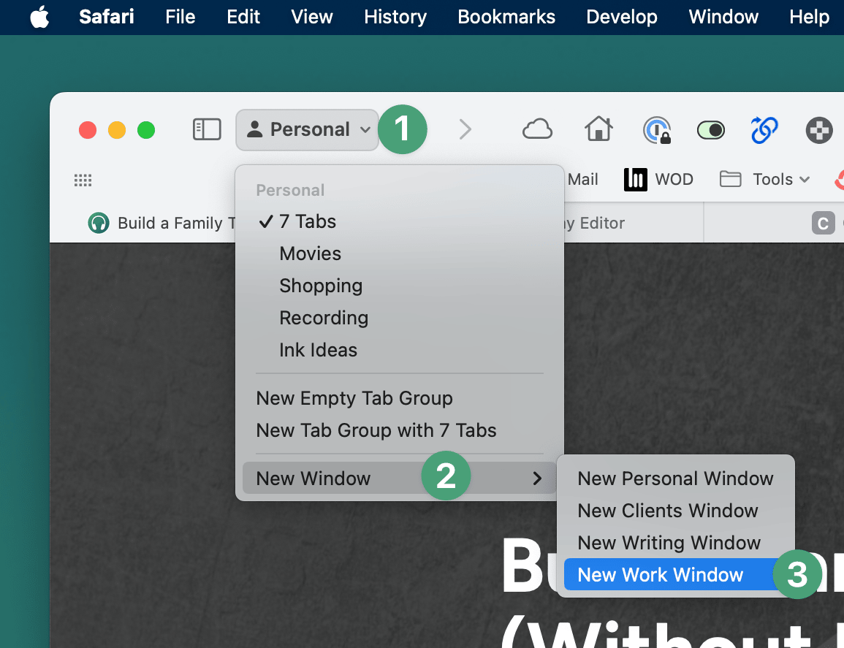
Task: Open the Help menu
Action: (809, 17)
